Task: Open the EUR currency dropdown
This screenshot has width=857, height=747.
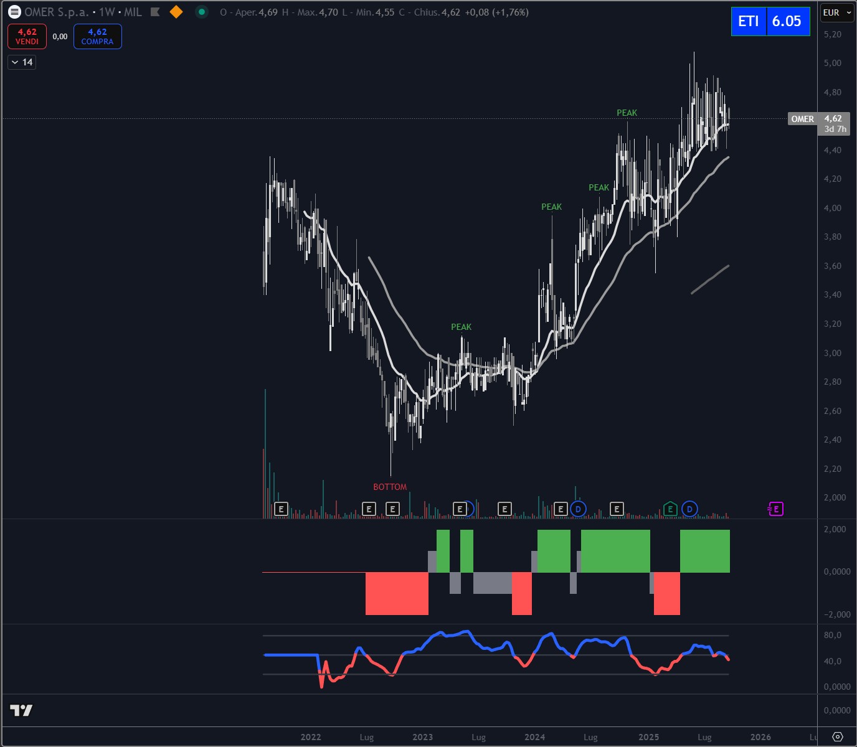Action: (x=836, y=12)
